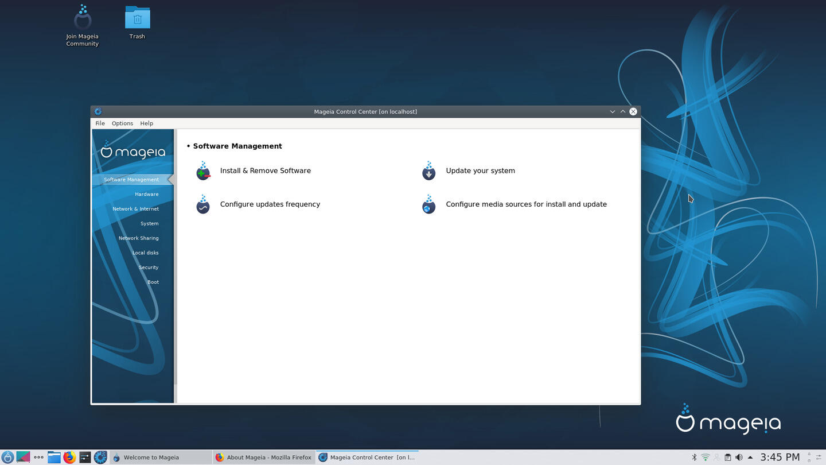The height and width of the screenshot is (465, 826).
Task: Open Install & Remove Software icon
Action: (203, 171)
